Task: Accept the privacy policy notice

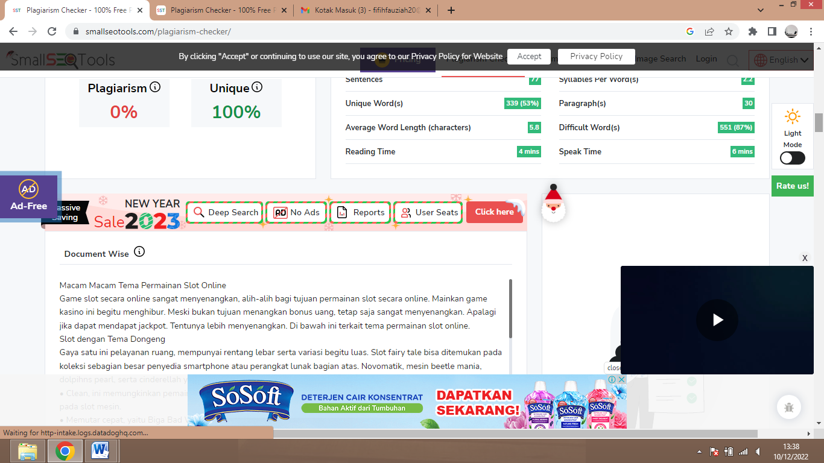Action: click(x=529, y=56)
